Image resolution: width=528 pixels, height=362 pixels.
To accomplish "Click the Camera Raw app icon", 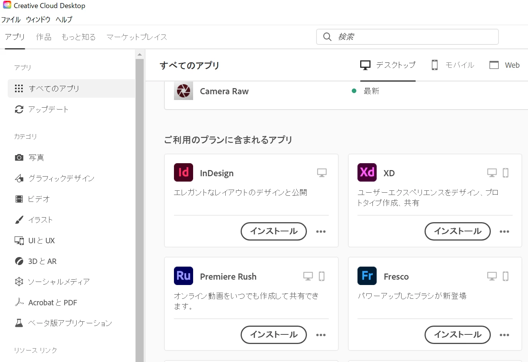I will tap(184, 91).
